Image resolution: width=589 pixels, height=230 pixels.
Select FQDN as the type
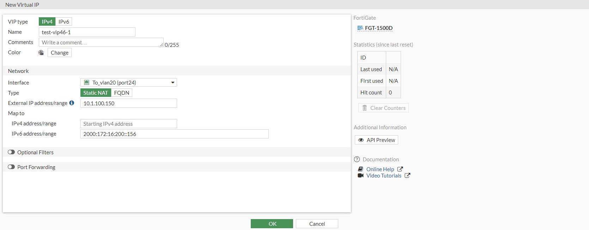[x=122, y=93]
